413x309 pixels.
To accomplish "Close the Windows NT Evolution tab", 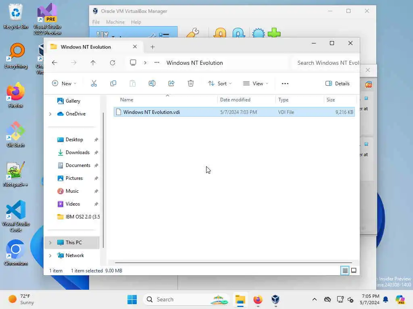I will (x=135, y=47).
